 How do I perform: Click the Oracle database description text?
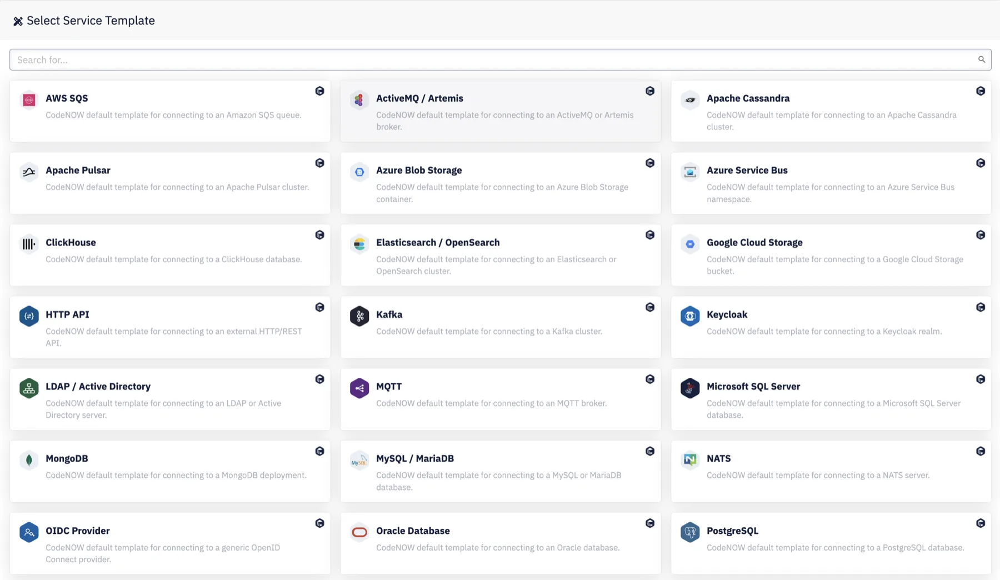coord(498,548)
